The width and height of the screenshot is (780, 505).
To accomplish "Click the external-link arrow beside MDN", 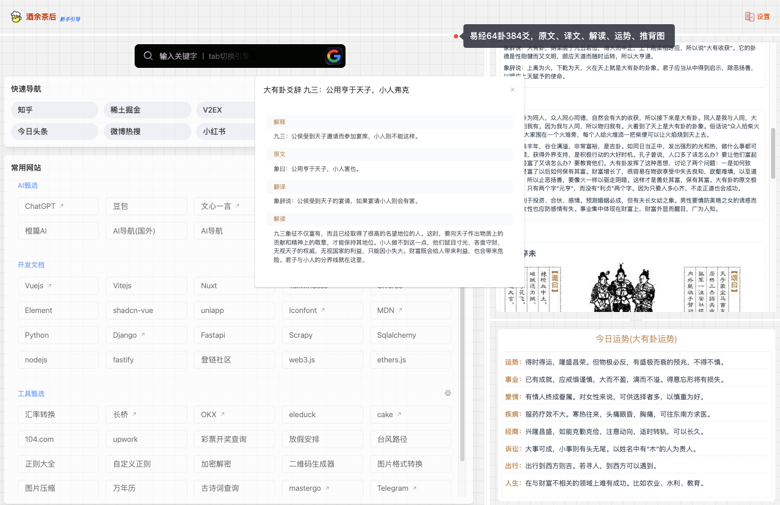I will 401,309.
